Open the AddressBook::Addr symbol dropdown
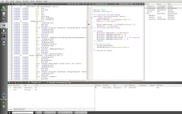 pos(126,4)
